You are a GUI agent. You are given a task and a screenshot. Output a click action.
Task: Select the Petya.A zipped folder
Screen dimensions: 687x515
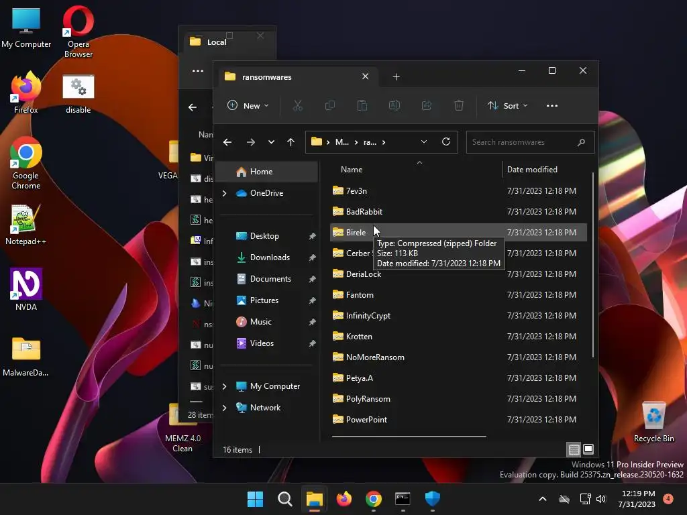tap(458, 378)
